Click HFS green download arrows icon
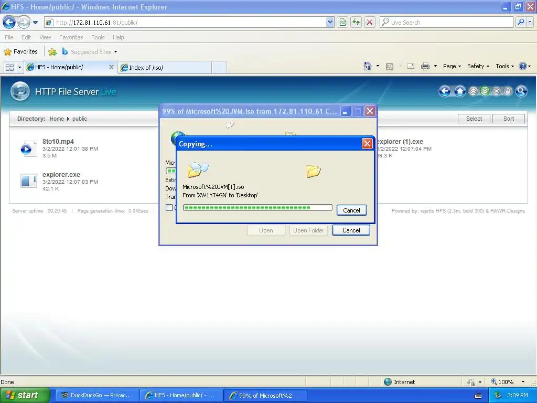537x403 pixels. [485, 91]
